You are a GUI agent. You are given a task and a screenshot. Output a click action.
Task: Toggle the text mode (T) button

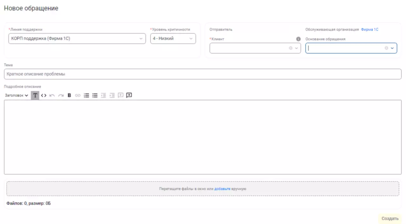pos(35,95)
